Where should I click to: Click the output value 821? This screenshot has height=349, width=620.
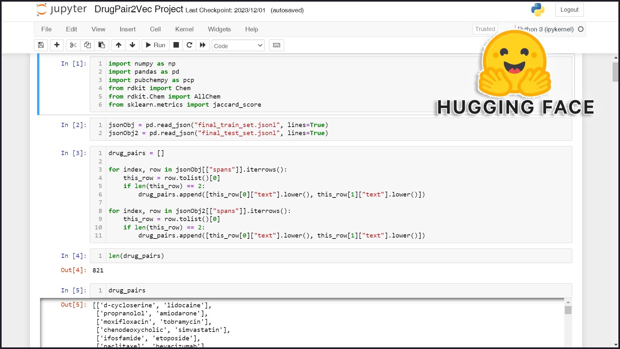(x=98, y=270)
